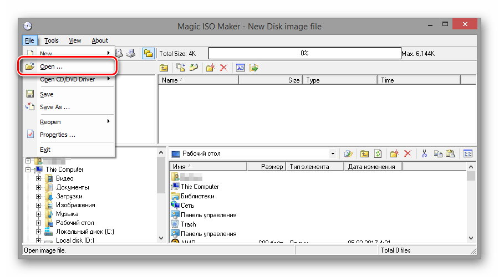Open the Tools menu
499x277 pixels.
click(x=52, y=40)
